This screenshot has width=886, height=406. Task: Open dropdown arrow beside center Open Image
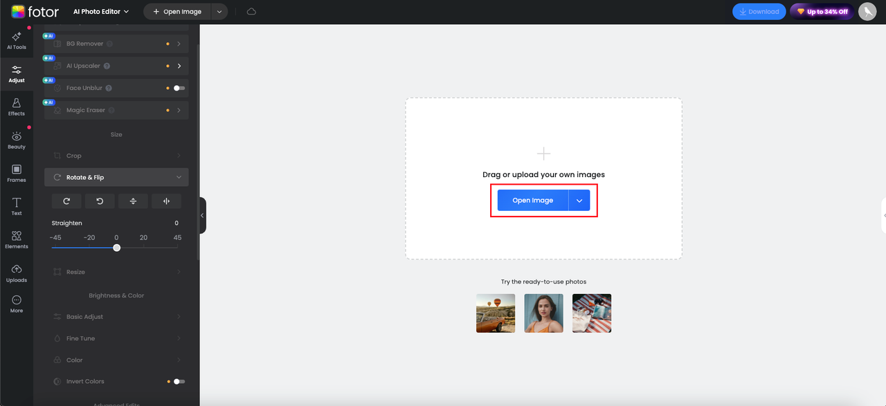[579, 201]
